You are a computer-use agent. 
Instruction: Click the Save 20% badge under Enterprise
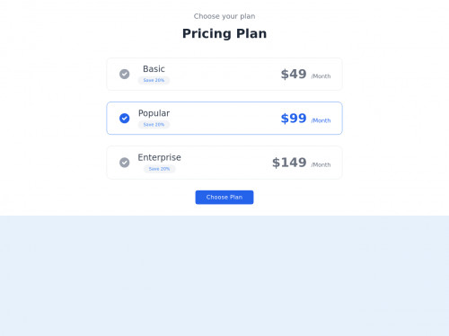pyautogui.click(x=160, y=169)
